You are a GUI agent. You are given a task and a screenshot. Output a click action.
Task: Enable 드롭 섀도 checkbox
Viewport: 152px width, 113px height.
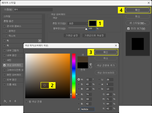(x=5, y=85)
